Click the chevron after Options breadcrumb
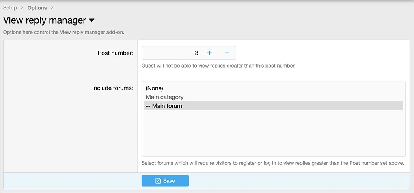 (52, 8)
